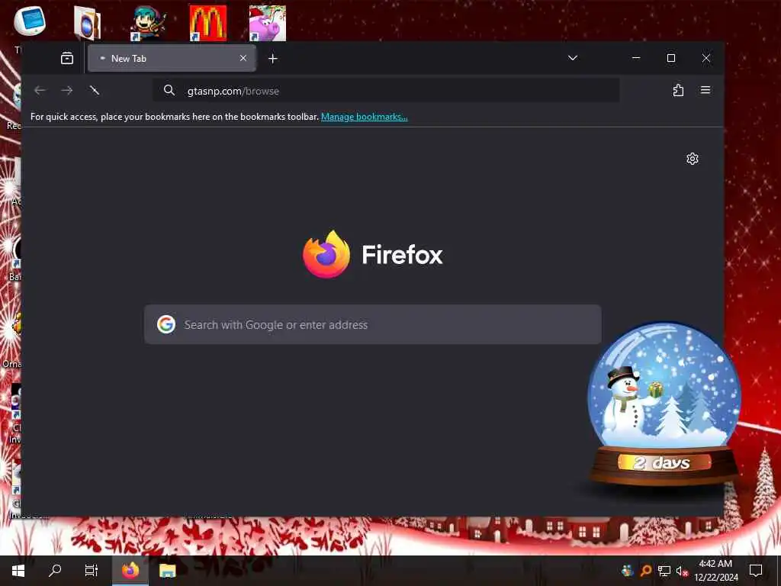Viewport: 781px width, 586px height.
Task: Maximize the Firefox window
Action: (x=671, y=58)
